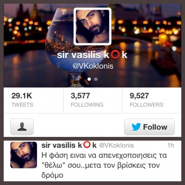Open the 1h timestamp on tweet
This screenshot has height=185, width=185.
pyautogui.click(x=171, y=145)
